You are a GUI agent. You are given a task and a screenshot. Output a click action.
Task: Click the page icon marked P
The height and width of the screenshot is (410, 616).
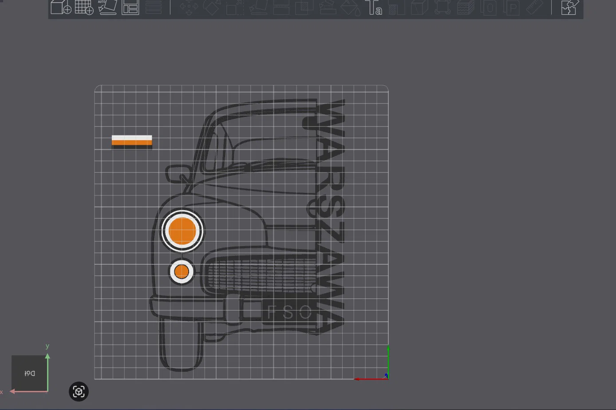tap(512, 8)
